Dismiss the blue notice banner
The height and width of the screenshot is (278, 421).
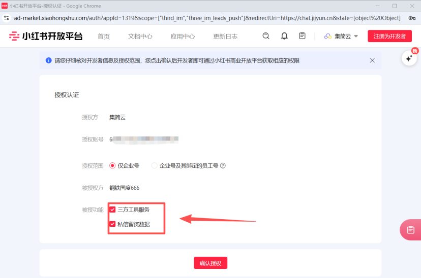point(372,60)
